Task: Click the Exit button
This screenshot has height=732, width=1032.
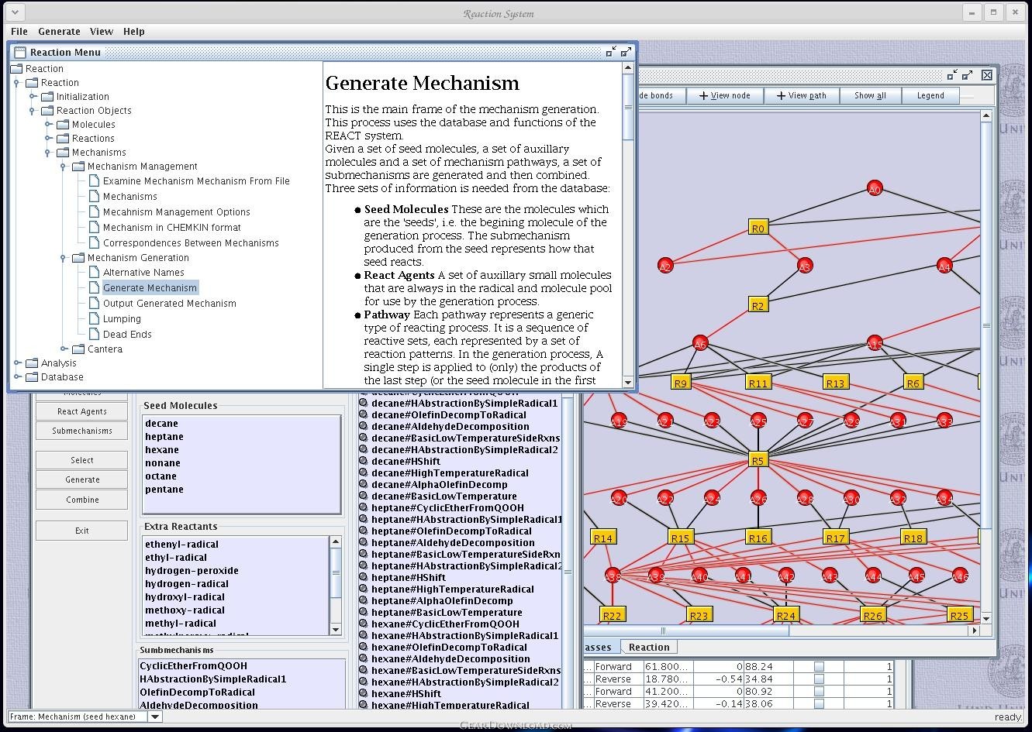Action: tap(82, 531)
